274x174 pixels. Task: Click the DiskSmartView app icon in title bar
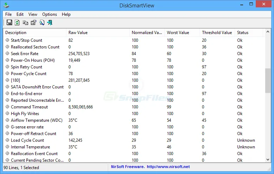coord(6,5)
